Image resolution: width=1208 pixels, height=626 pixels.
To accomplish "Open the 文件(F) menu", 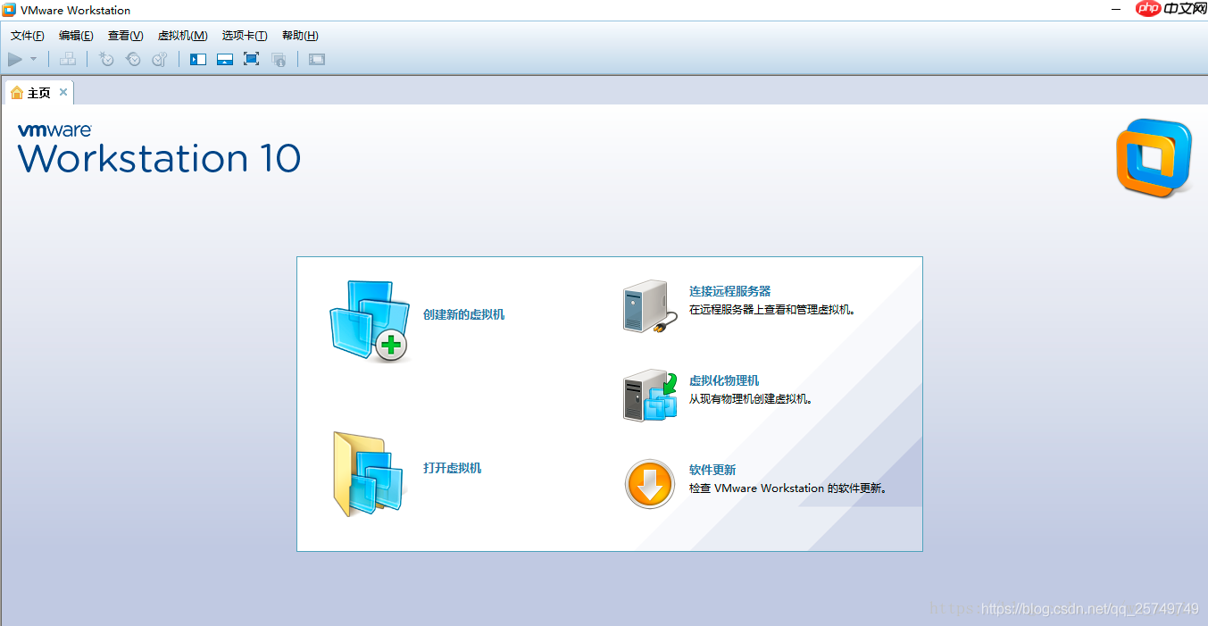I will pyautogui.click(x=28, y=36).
